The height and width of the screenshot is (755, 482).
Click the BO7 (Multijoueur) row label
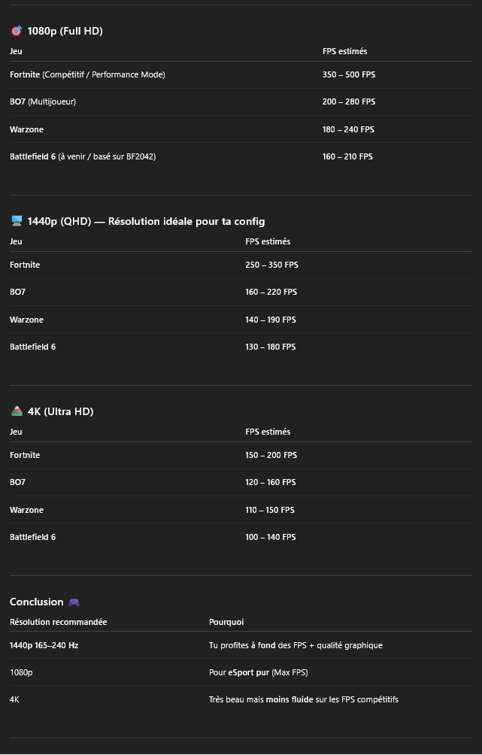click(43, 102)
